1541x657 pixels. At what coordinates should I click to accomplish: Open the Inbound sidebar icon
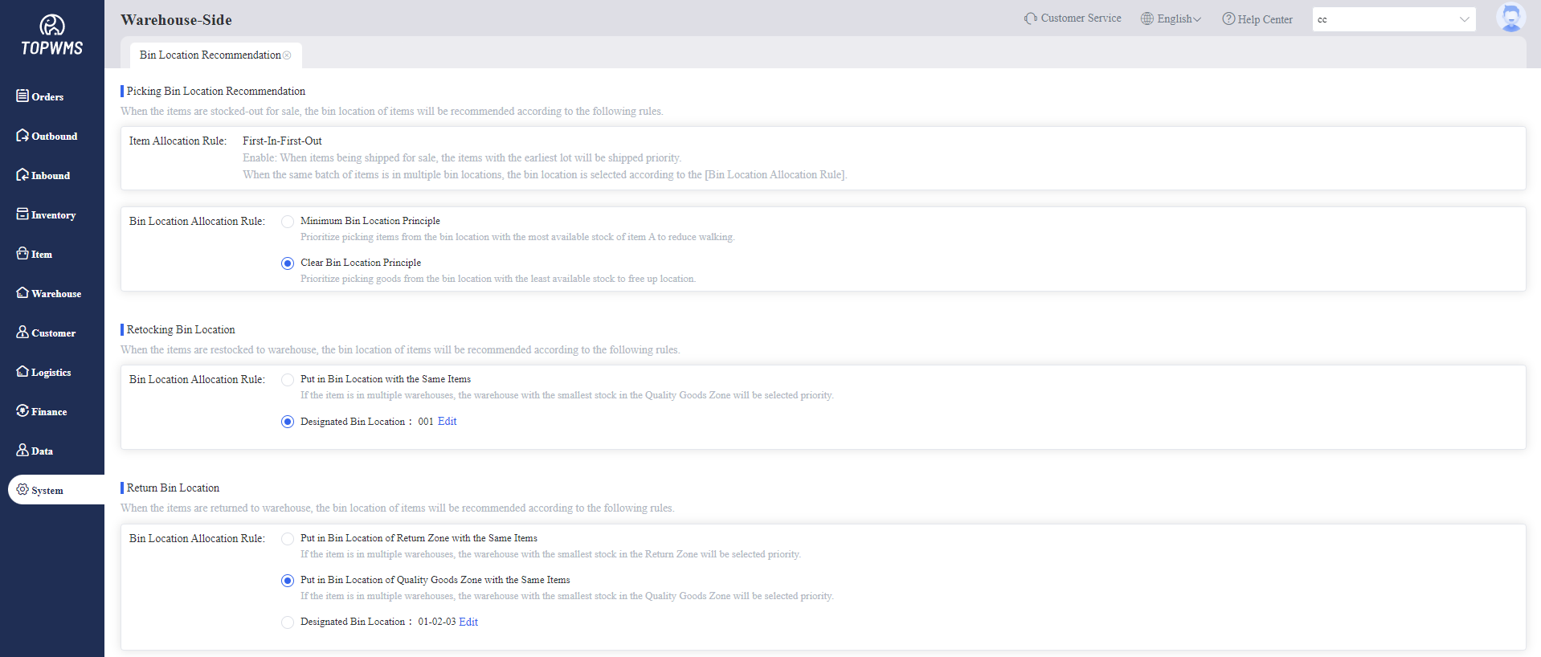pyautogui.click(x=22, y=175)
